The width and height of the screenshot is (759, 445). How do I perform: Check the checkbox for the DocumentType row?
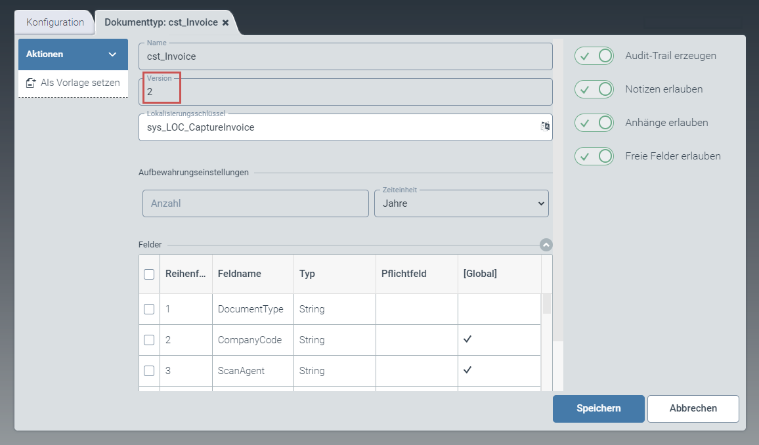click(x=149, y=308)
